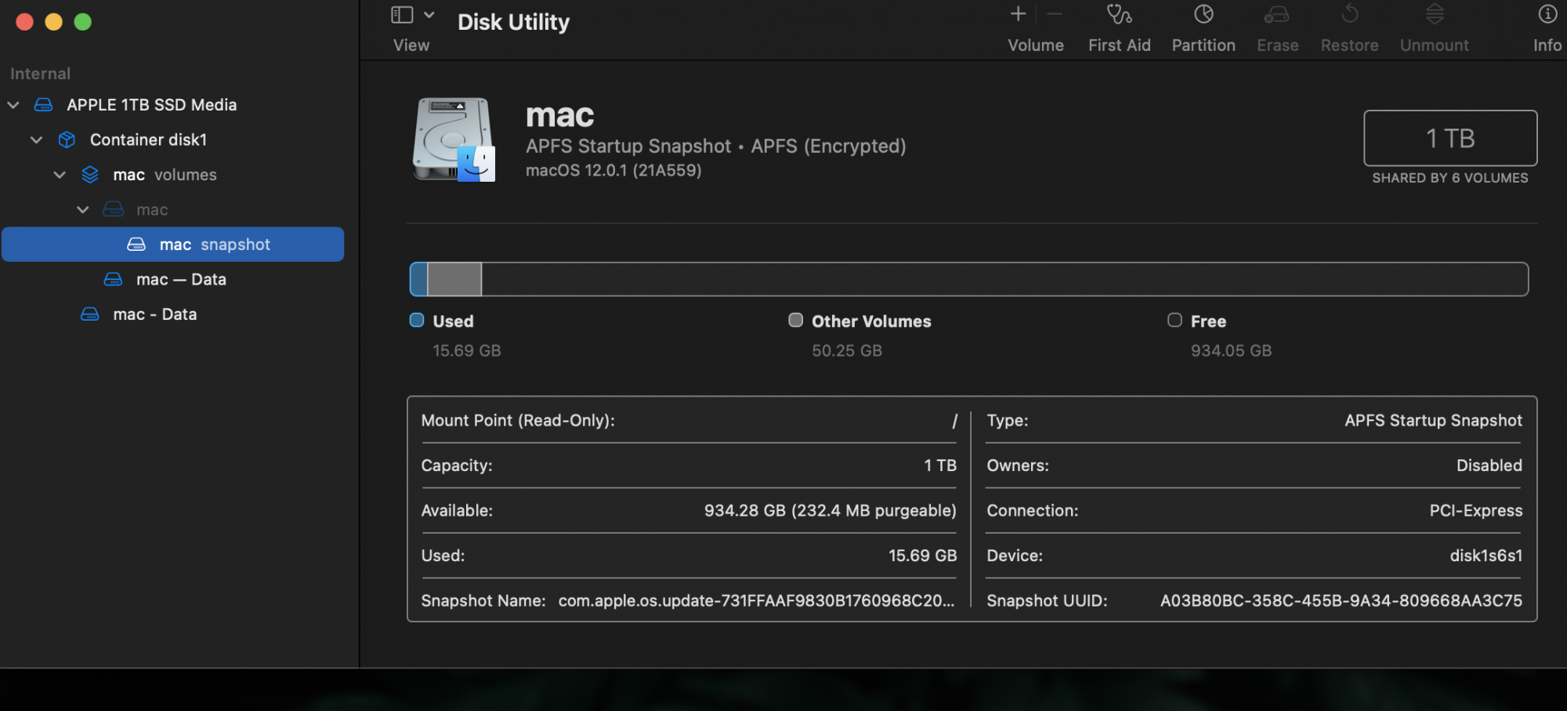Click the Used legend color swatch
Viewport: 1567px width, 711px height.
(x=417, y=320)
